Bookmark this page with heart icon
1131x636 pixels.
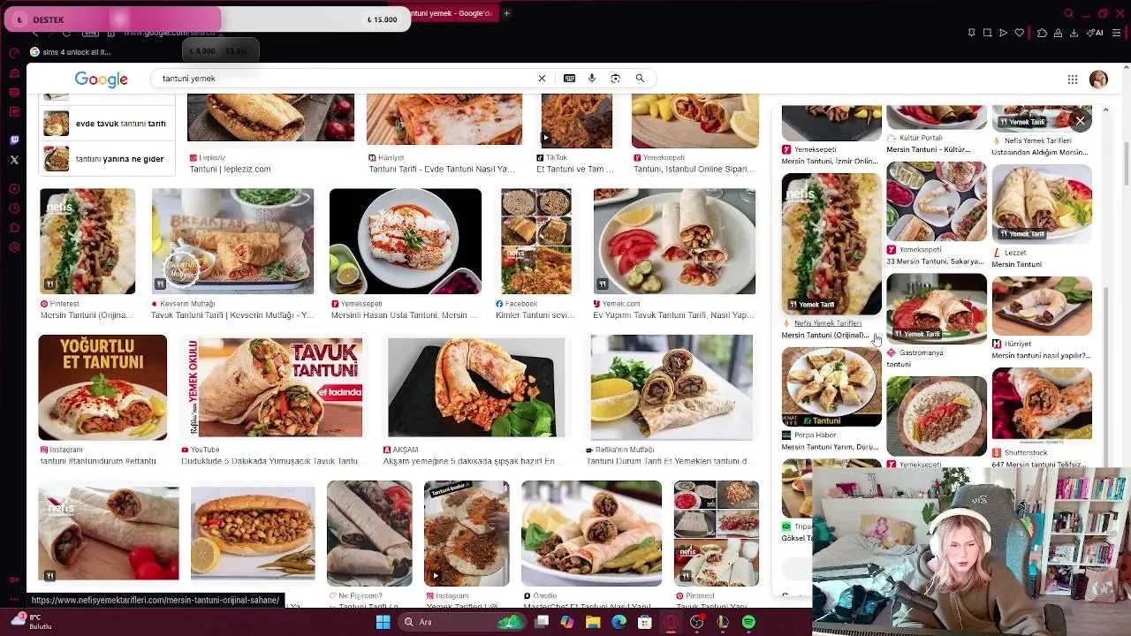tap(1019, 33)
